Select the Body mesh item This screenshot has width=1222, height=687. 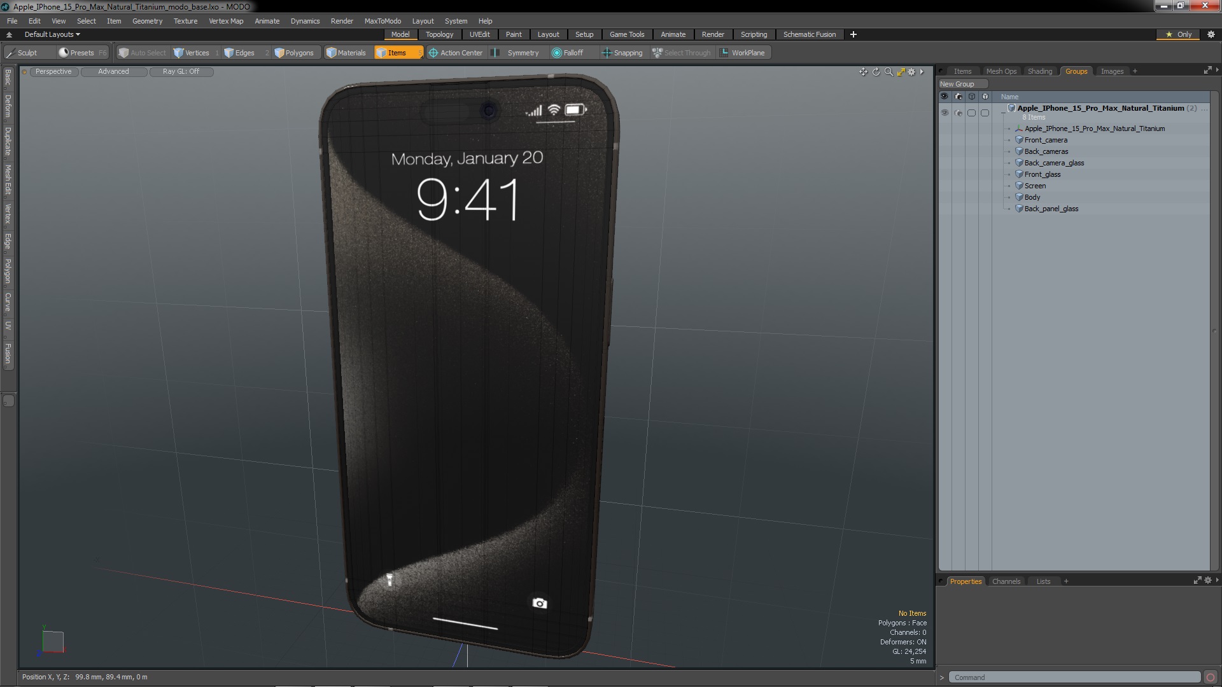1032,197
